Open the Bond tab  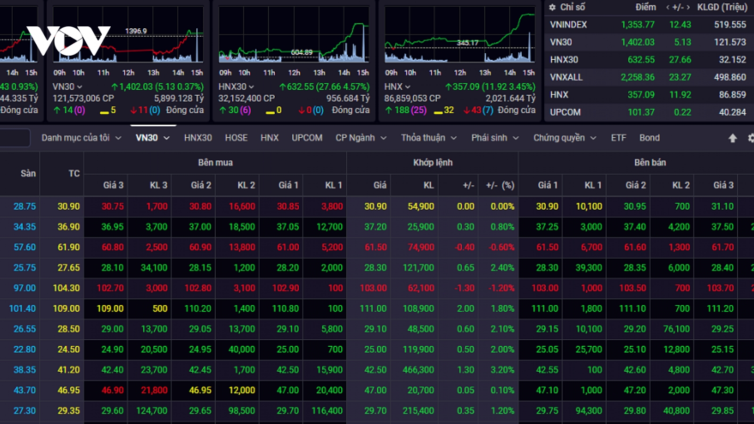click(x=649, y=138)
